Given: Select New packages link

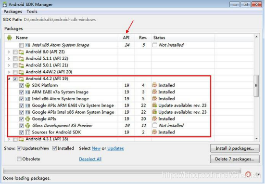Looking at the screenshot, I should 96,148.
